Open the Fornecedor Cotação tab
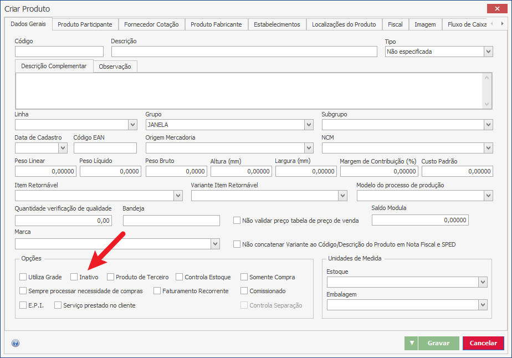Screen dimensions: 512x358 pyautogui.click(x=151, y=24)
